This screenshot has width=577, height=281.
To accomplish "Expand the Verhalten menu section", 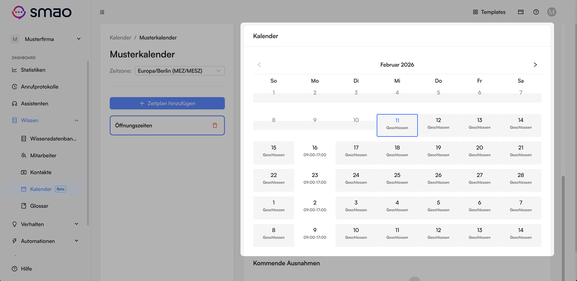I will point(45,224).
